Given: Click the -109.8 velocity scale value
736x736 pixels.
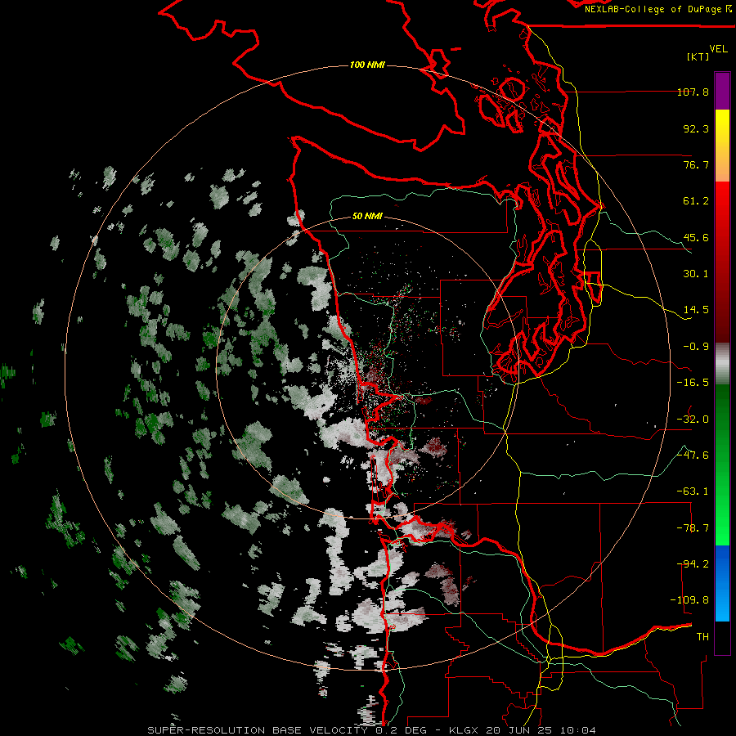Looking at the screenshot, I should (689, 600).
